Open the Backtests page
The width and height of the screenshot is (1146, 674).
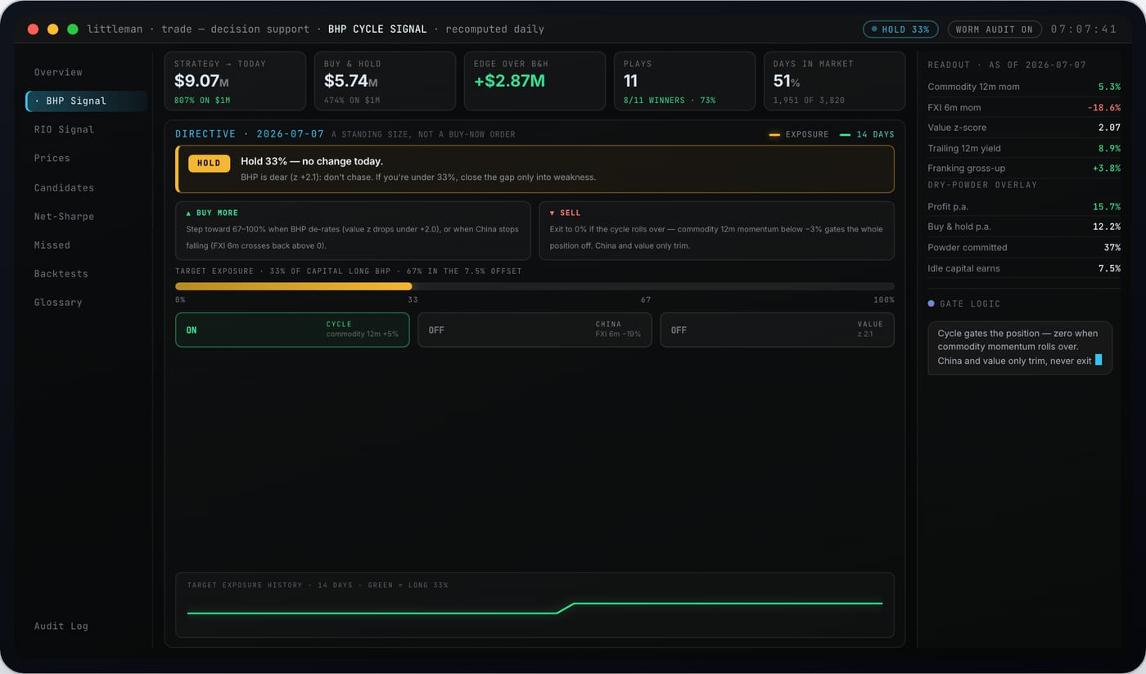coord(61,273)
